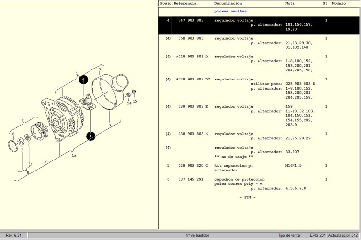Click the voltage regulator drawing
The width and height of the screenshot is (361, 240).
[x=87, y=102]
